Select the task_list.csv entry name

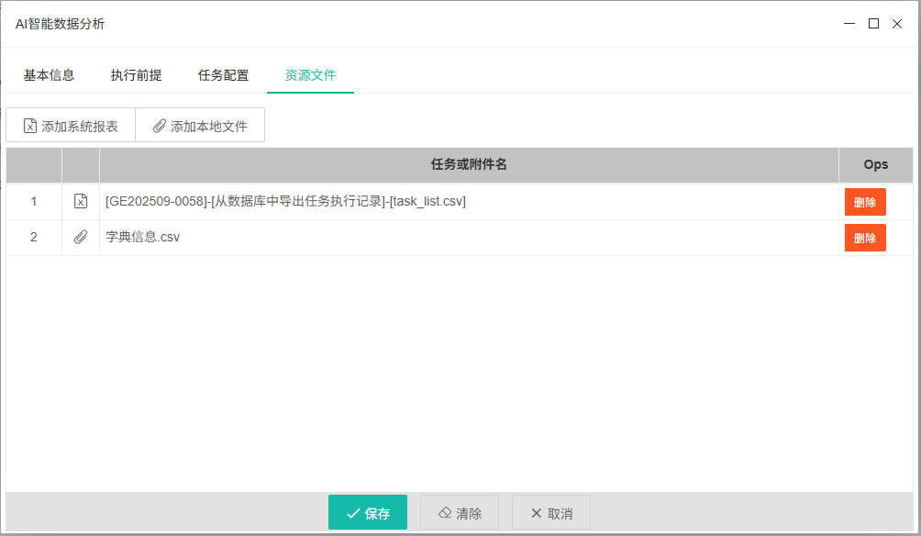[285, 202]
